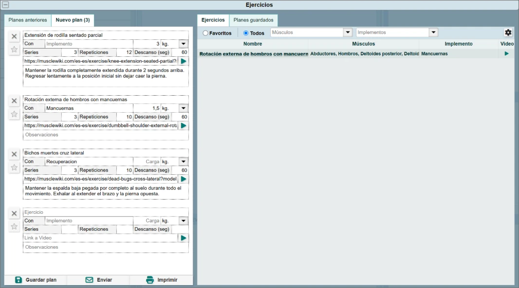The image size is (519, 288).
Task: Switch to the Planes anteriores tab
Action: point(28,20)
